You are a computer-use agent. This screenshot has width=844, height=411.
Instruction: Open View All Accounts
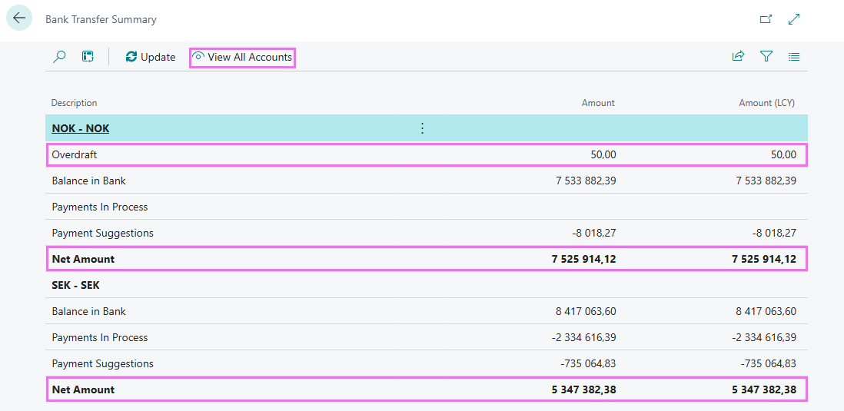pyautogui.click(x=242, y=57)
